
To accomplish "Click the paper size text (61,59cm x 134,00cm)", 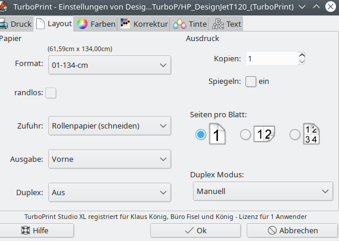I will coord(80,49).
